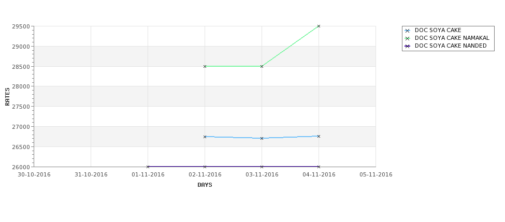Click the DOC SOYA CAKE NAMAKAL legend label
505x222 pixels.
pos(452,38)
